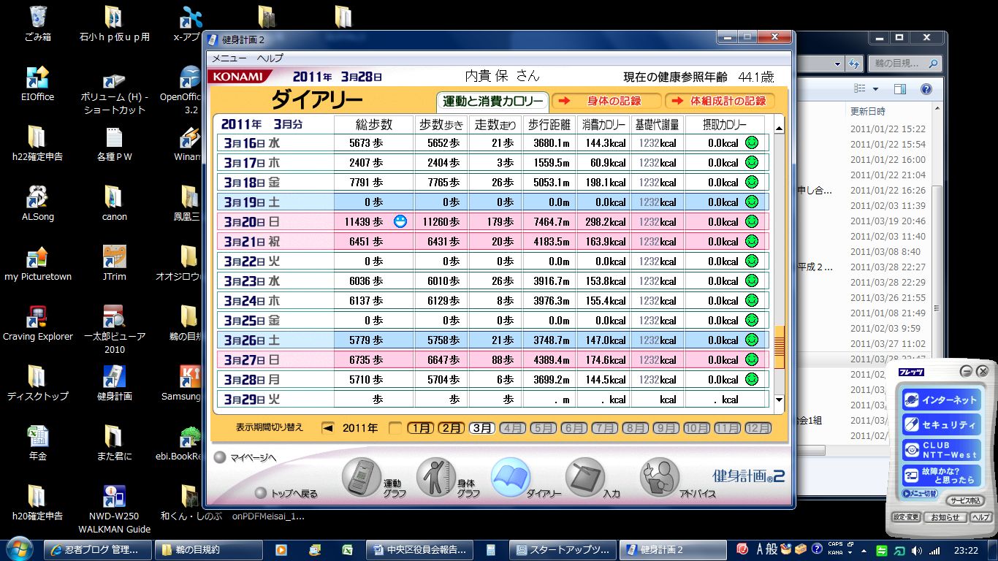Open the メニュー menu
The width and height of the screenshot is (998, 561).
click(x=229, y=58)
